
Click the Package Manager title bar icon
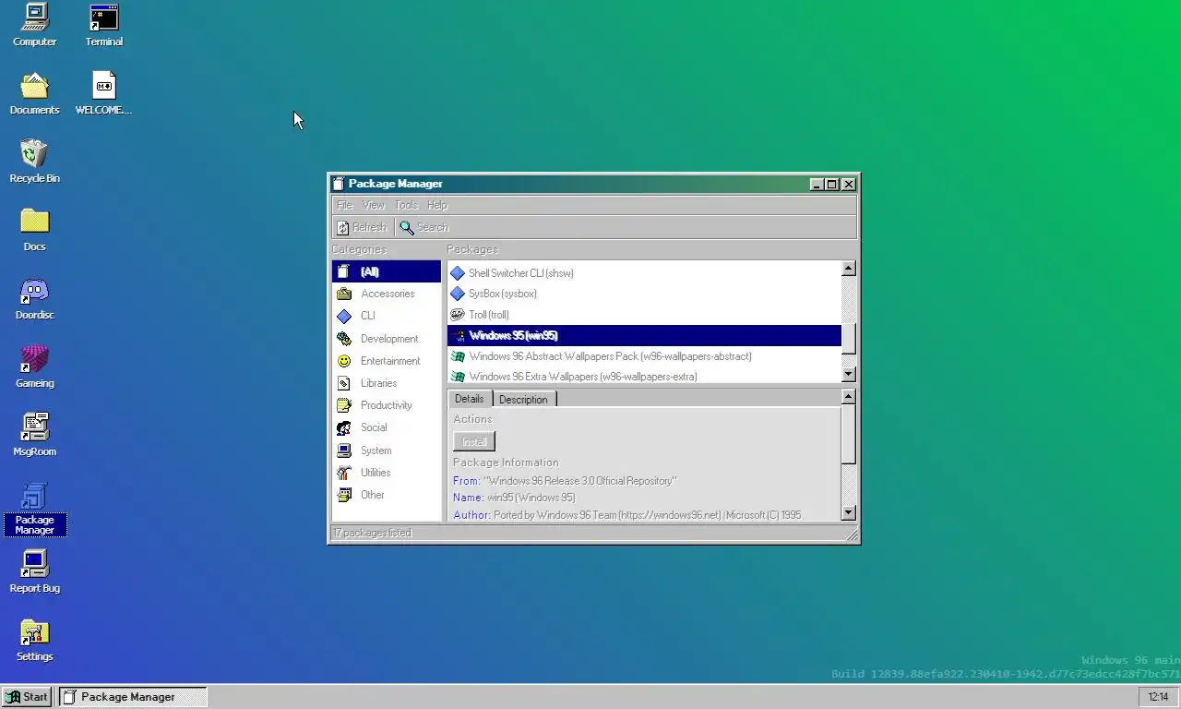coord(339,184)
